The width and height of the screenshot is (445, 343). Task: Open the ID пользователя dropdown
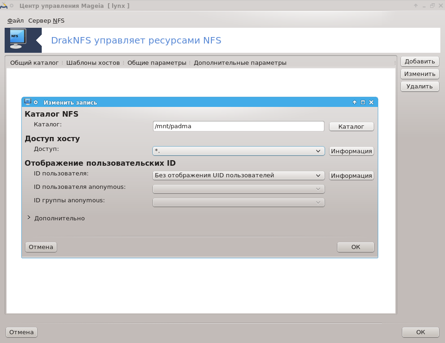(x=238, y=175)
